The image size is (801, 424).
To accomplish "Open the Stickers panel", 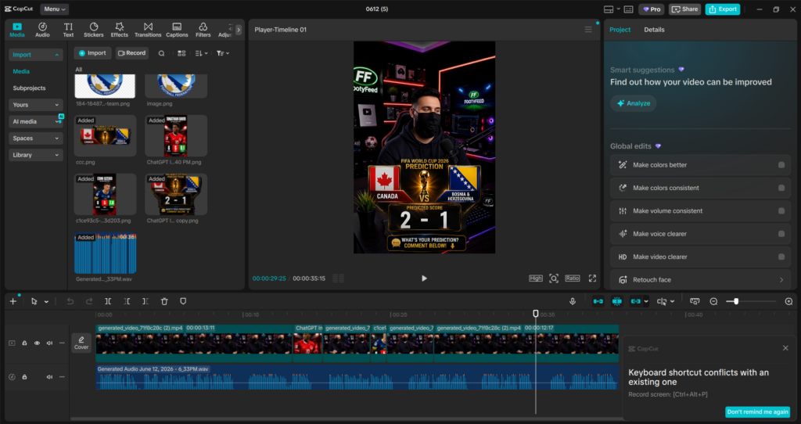I will (94, 30).
